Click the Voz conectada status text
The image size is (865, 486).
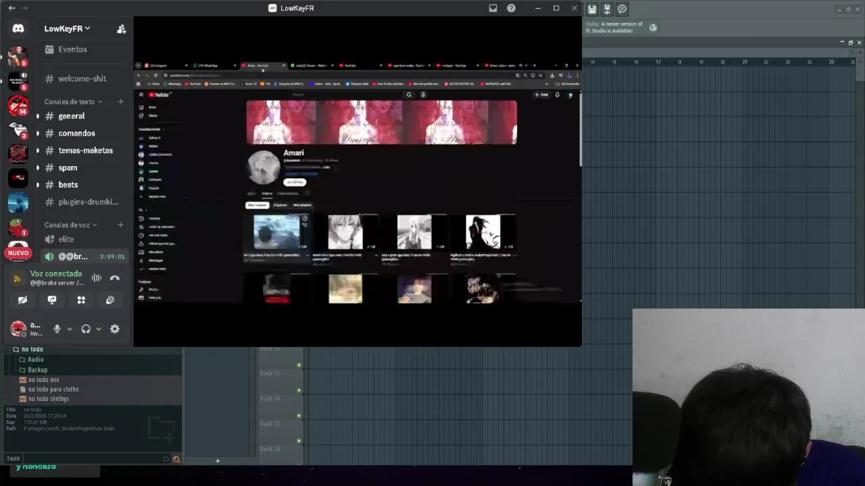pos(56,273)
